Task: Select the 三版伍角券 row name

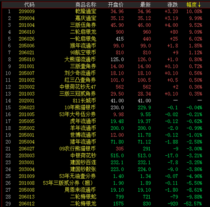Action: click(83, 25)
